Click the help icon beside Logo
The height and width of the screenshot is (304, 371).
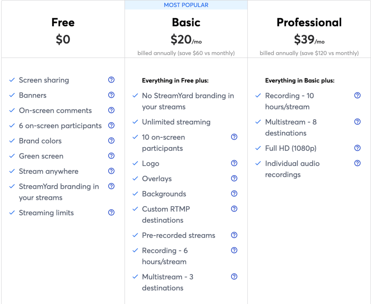tap(234, 163)
